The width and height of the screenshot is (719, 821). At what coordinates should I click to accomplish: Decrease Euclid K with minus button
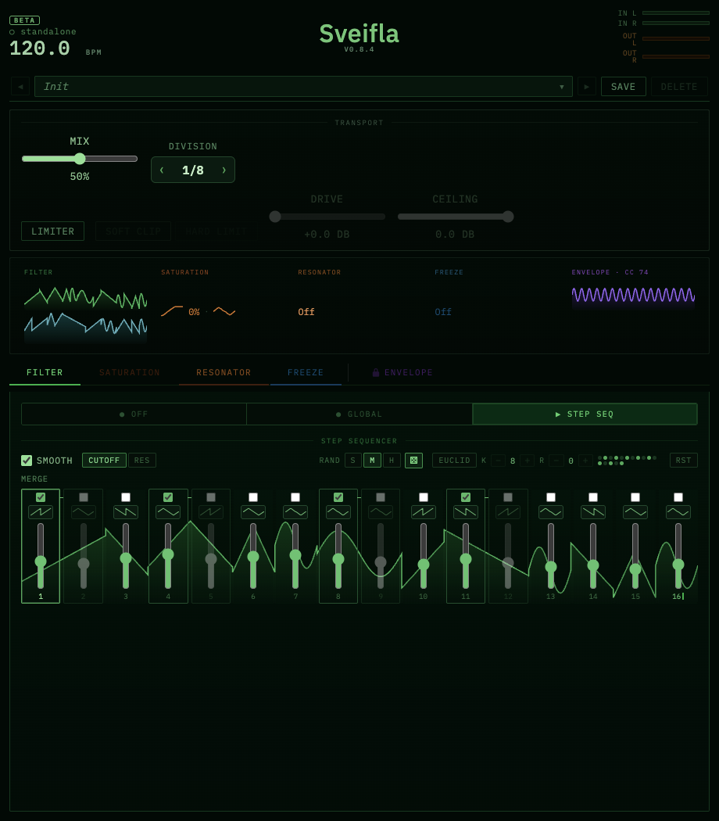pyautogui.click(x=498, y=461)
